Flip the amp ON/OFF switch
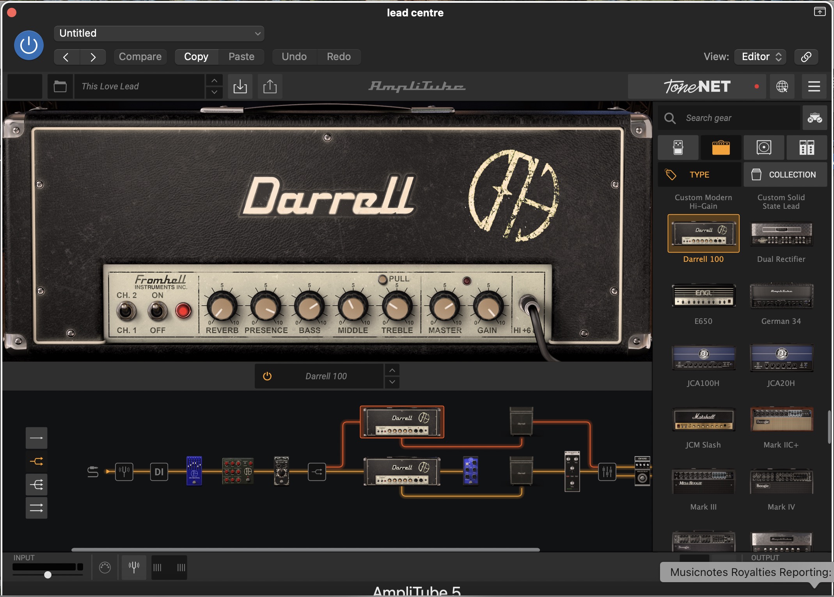The image size is (834, 597). coord(157,311)
